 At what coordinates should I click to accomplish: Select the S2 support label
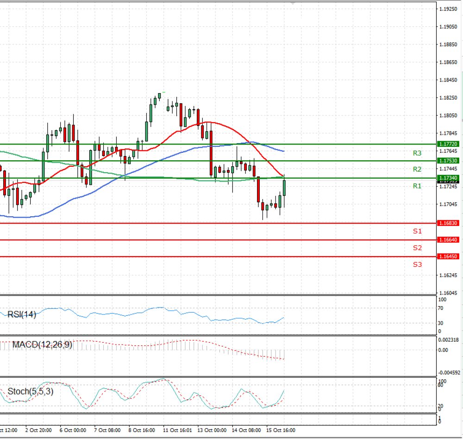(417, 248)
